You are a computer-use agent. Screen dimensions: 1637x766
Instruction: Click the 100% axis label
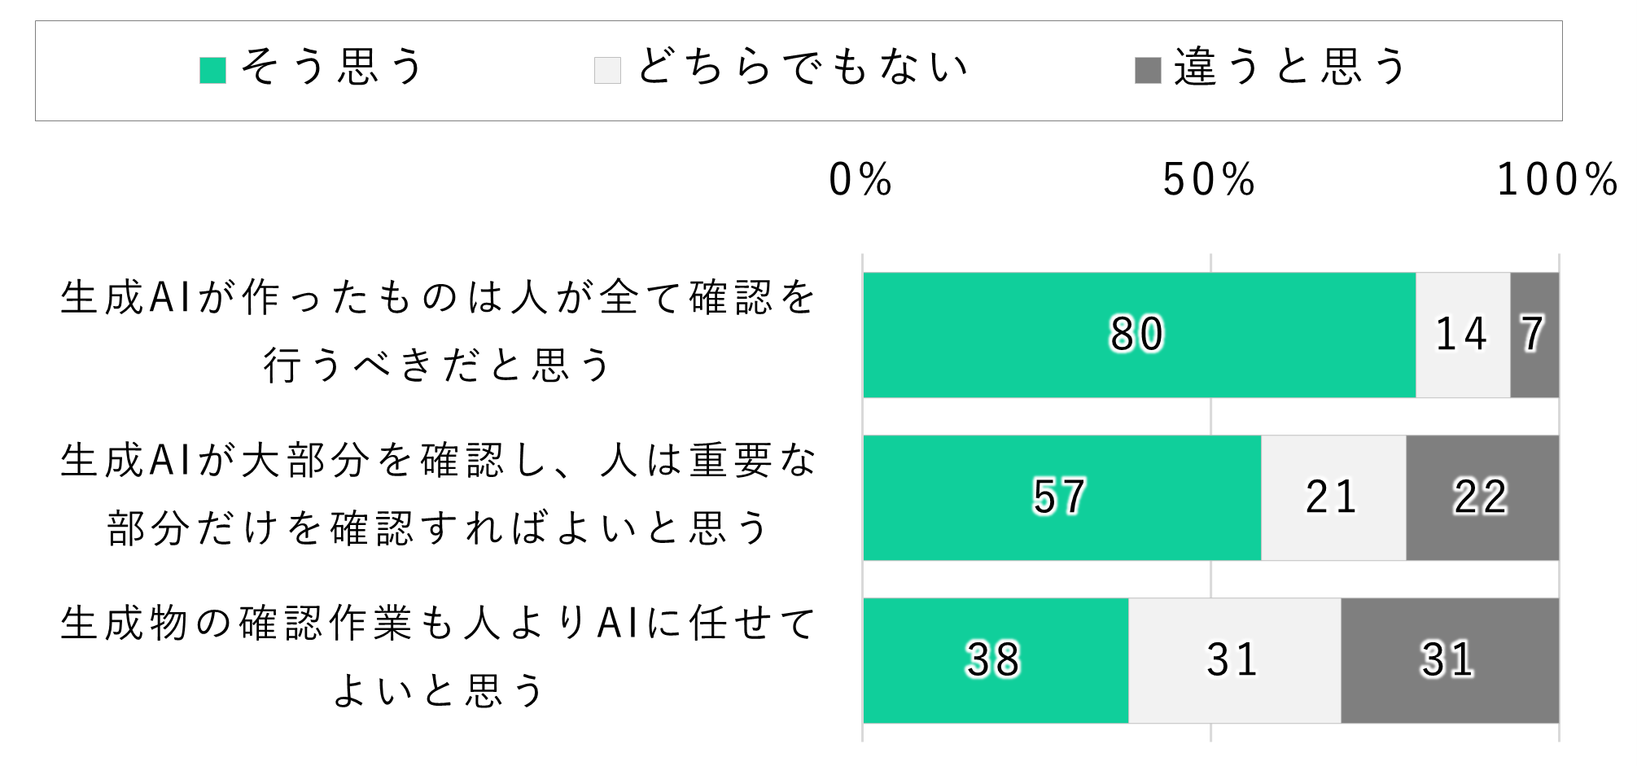[1557, 180]
